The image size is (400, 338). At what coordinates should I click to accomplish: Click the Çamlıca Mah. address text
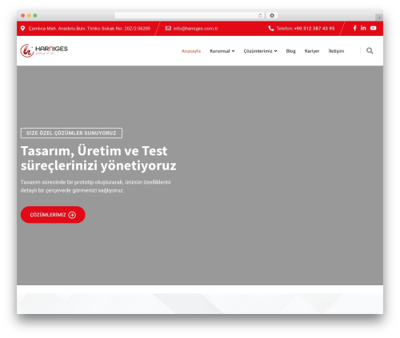(90, 29)
